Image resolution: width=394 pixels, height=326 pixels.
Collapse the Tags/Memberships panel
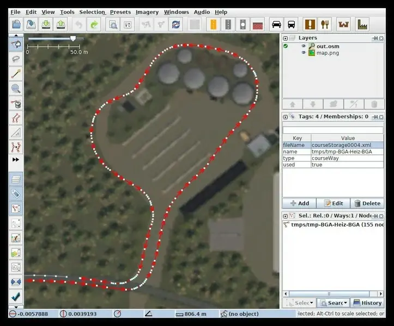tap(285, 116)
